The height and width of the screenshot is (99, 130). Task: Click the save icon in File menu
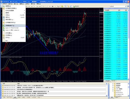click(4, 17)
